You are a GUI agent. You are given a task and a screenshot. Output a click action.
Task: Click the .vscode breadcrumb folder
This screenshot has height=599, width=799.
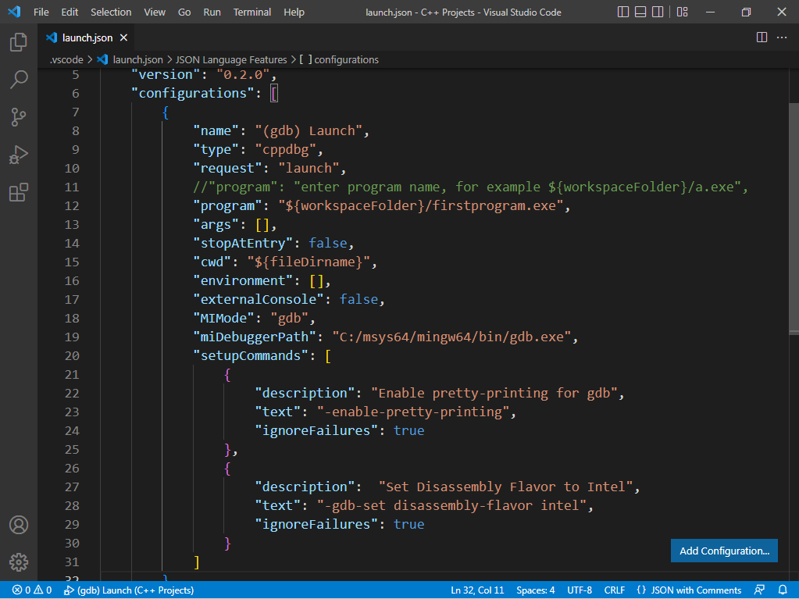click(66, 59)
